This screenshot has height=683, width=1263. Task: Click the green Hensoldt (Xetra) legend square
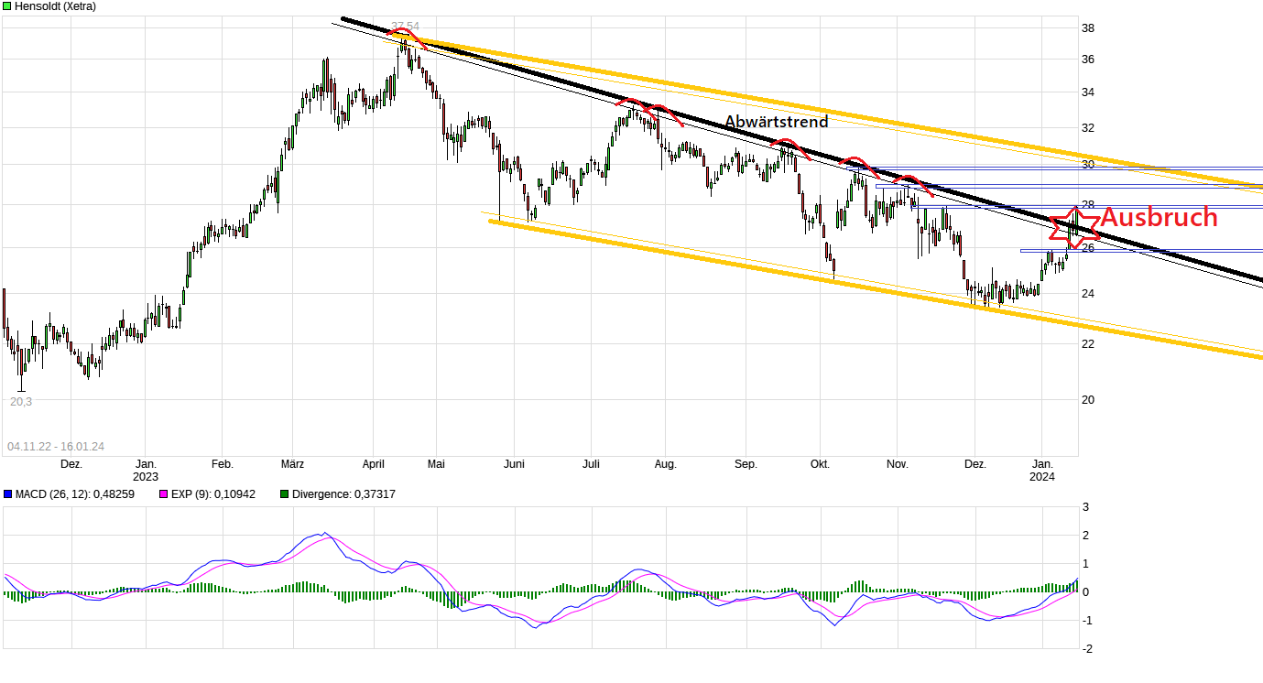5,6
